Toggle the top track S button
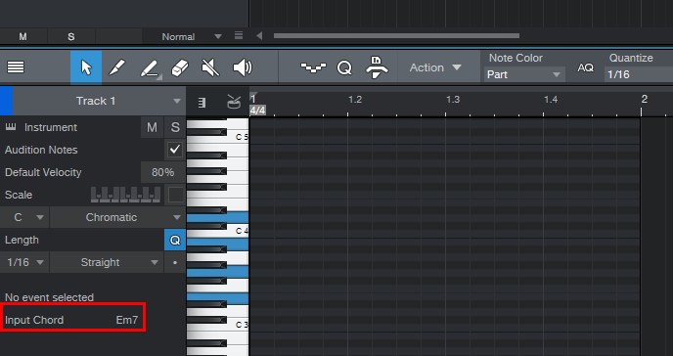The image size is (673, 356). 71,37
